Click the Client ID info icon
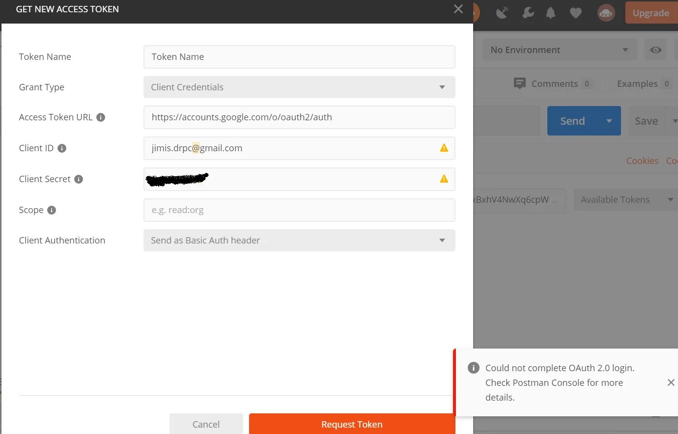678x434 pixels. tap(62, 148)
